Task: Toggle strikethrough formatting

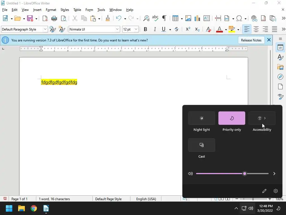Action: 177,29
